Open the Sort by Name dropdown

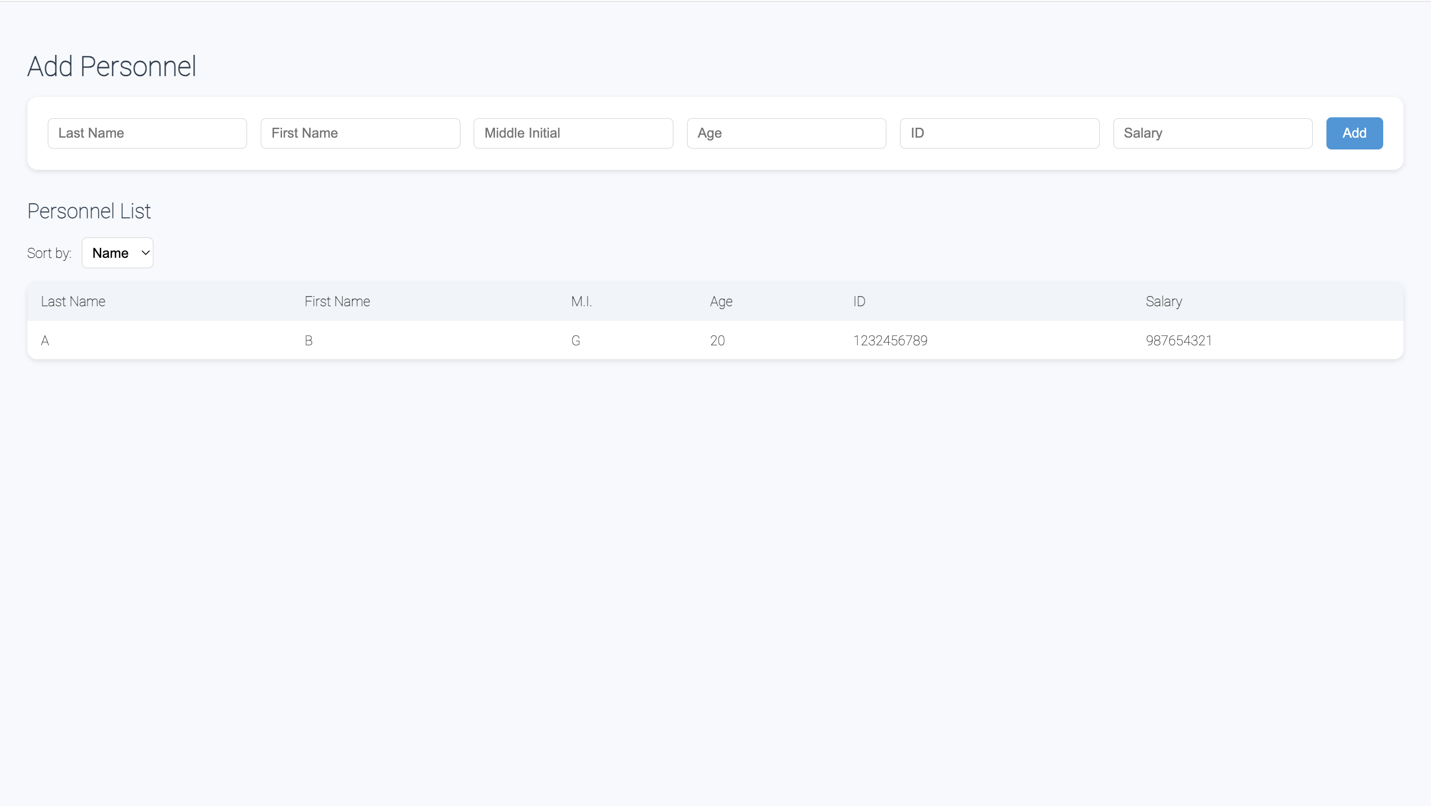[x=117, y=253]
